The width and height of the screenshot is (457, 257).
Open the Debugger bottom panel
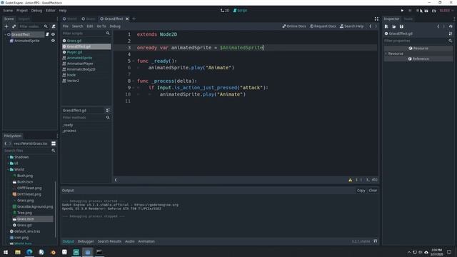click(86, 241)
